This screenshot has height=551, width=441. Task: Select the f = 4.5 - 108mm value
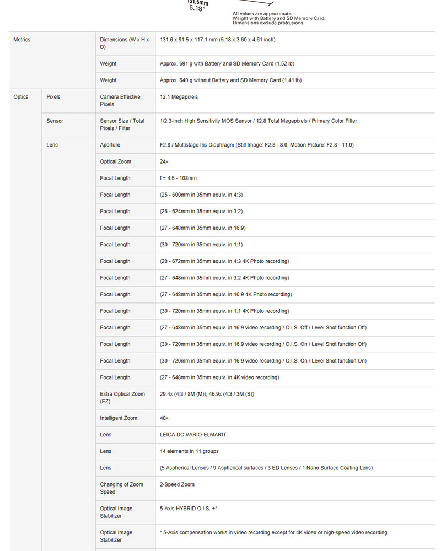coord(178,179)
